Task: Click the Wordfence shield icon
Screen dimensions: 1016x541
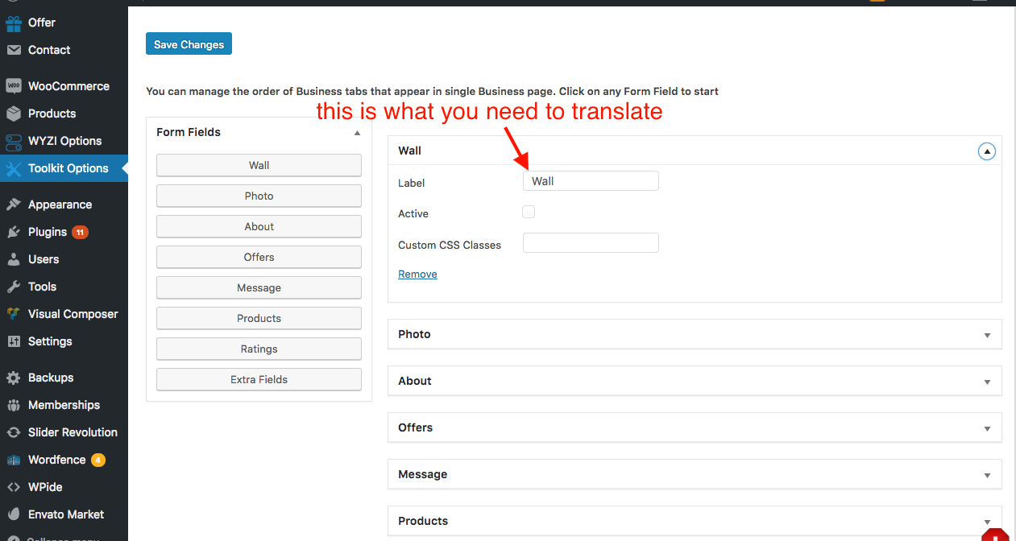Action: tap(13, 460)
